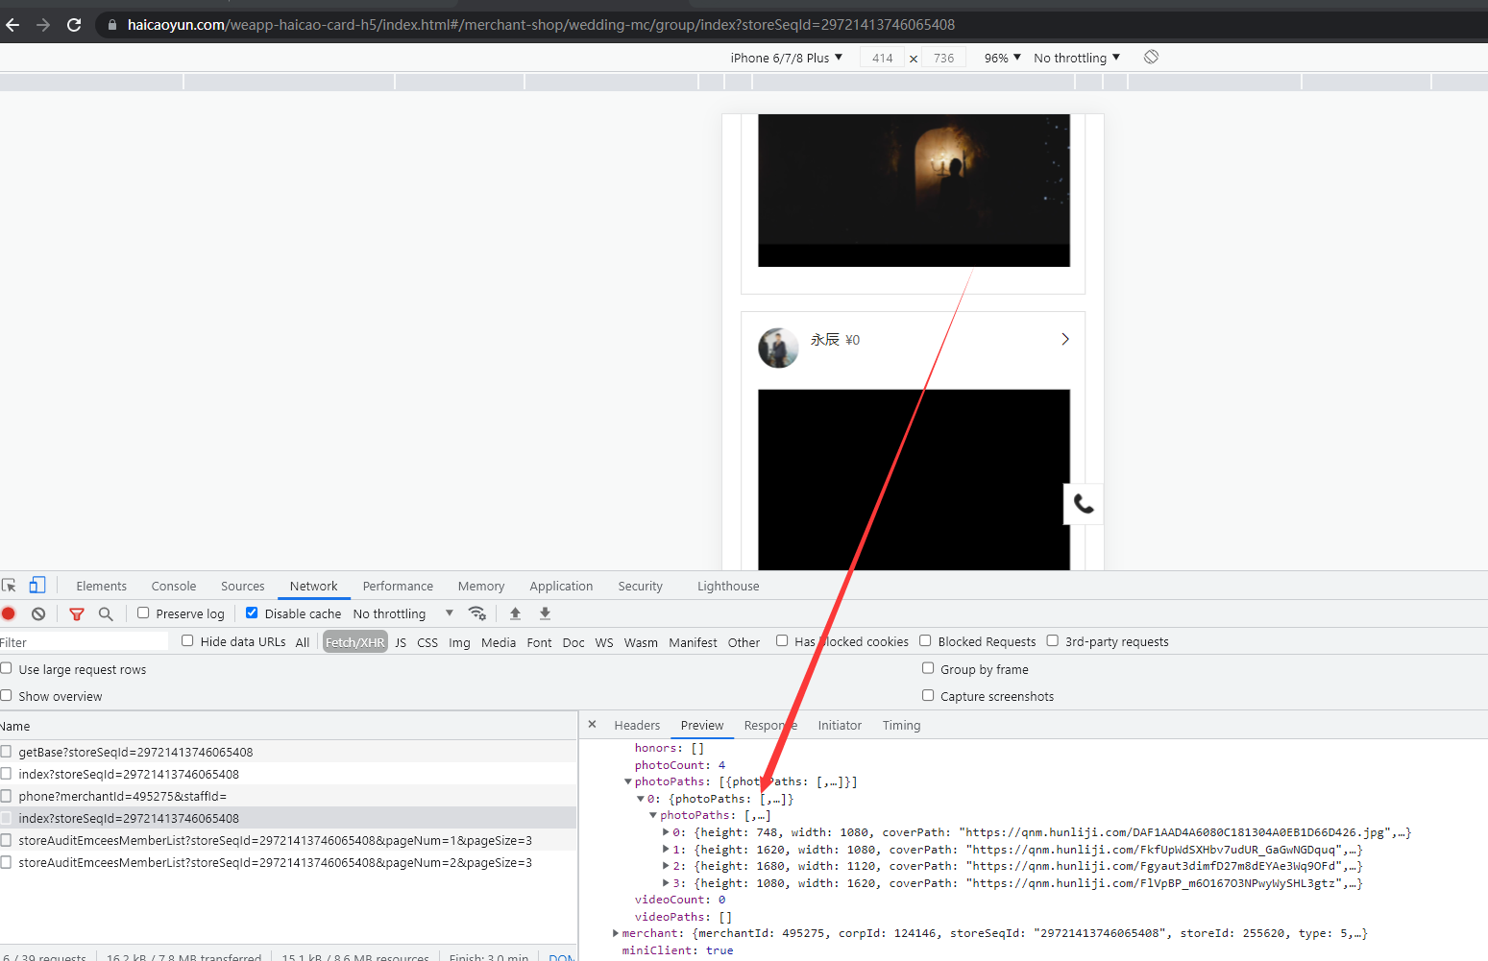
Task: Check Hide data URLs
Action: click(187, 640)
